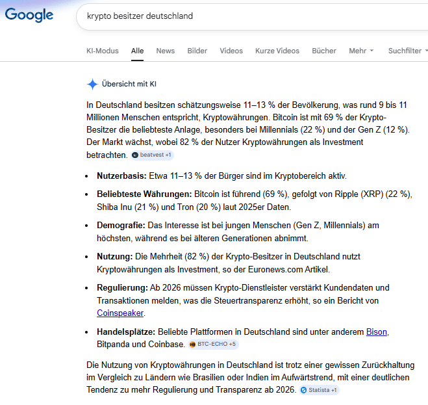Open the Statista +1 source chip
Image resolution: width=428 pixels, height=405 pixels.
319,390
